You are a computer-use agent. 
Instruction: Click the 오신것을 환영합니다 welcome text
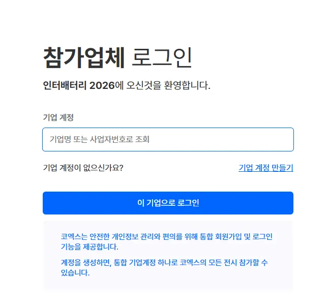[x=168, y=85]
